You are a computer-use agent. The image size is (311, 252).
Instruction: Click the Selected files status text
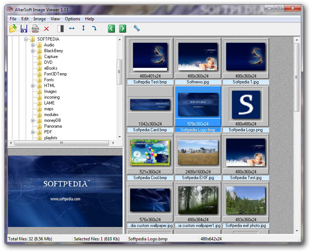pos(97,239)
